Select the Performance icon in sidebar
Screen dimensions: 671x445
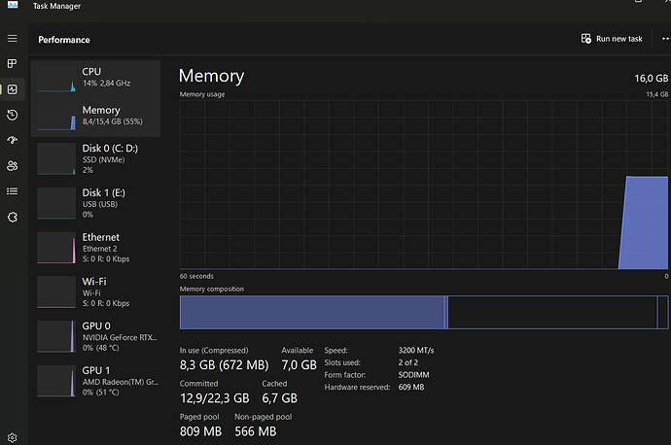pos(13,89)
